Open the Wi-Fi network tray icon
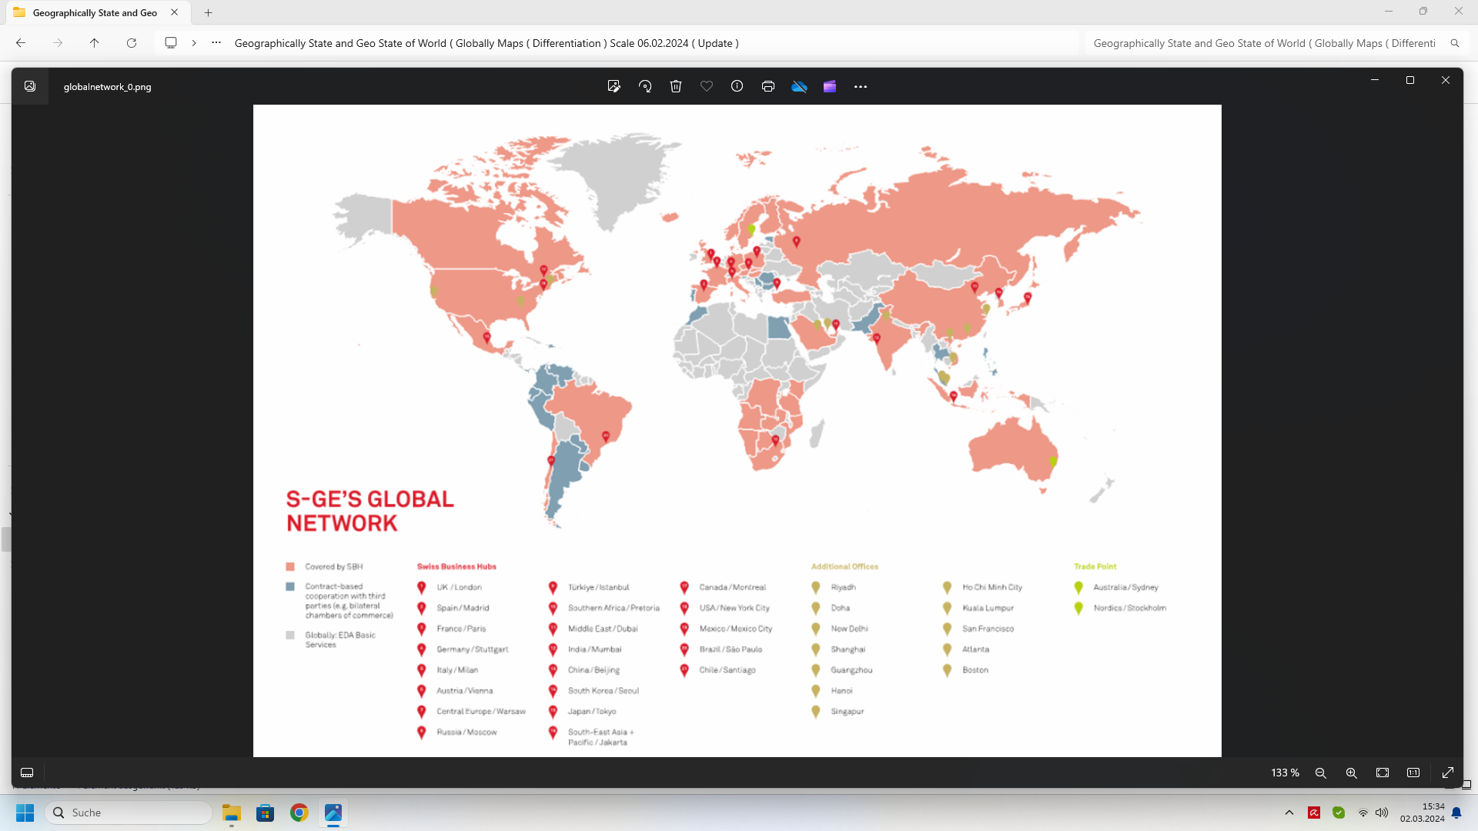Screen dimensions: 1478x831 coord(1363,813)
